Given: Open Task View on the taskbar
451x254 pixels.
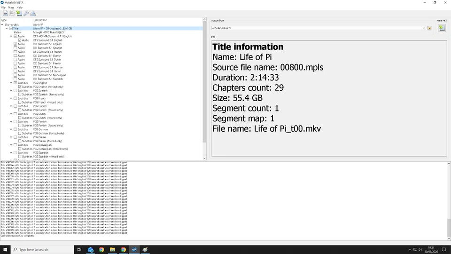Looking at the screenshot, I should tap(79, 249).
